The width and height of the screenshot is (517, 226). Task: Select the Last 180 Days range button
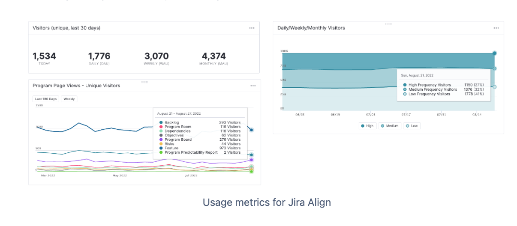46,99
